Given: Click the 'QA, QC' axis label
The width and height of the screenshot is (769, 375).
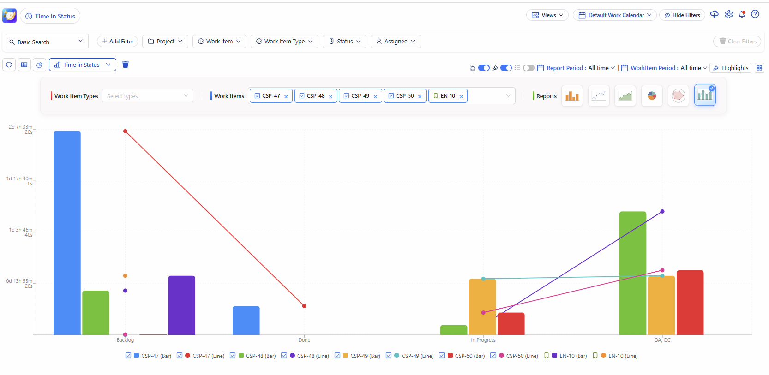Looking at the screenshot, I should [662, 340].
